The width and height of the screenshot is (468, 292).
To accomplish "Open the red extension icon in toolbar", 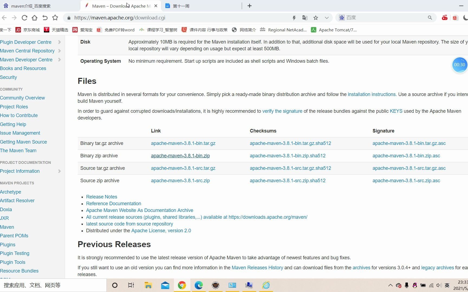I will pos(444,18).
